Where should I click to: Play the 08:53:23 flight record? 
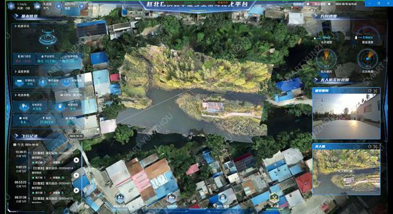pyautogui.click(x=76, y=190)
